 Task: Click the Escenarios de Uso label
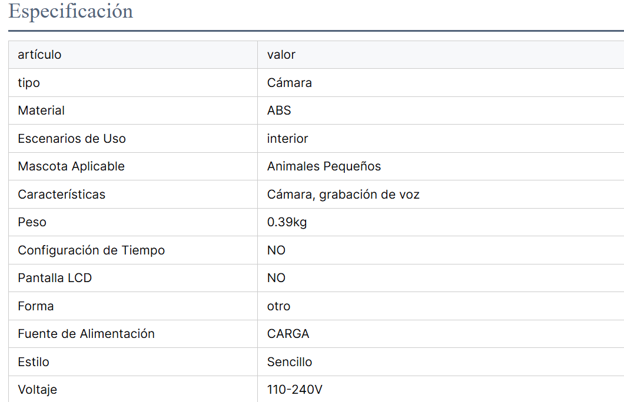[x=72, y=139]
